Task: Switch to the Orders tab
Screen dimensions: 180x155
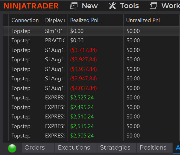Action: [38, 147]
